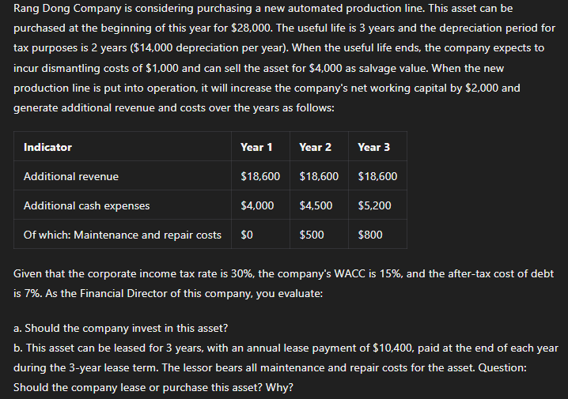Click the Additional revenue row label
568x399 pixels.
(x=71, y=176)
